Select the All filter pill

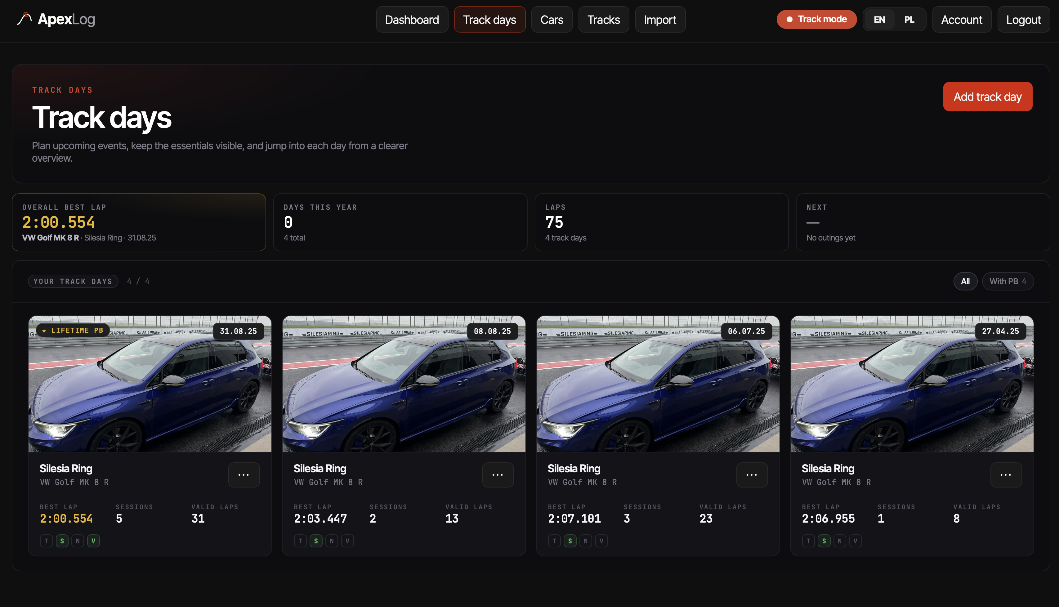pos(965,281)
